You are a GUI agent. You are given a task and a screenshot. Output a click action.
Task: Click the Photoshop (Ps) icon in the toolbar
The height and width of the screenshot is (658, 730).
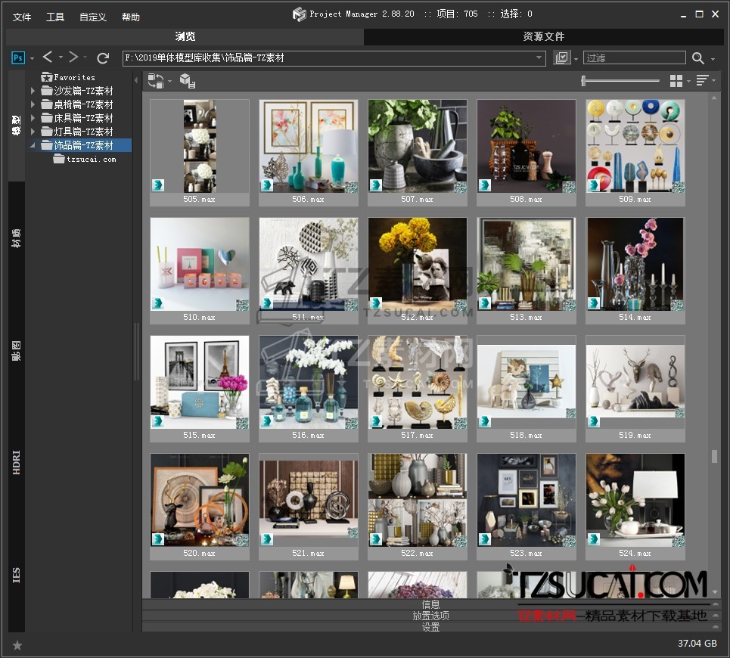[18, 57]
